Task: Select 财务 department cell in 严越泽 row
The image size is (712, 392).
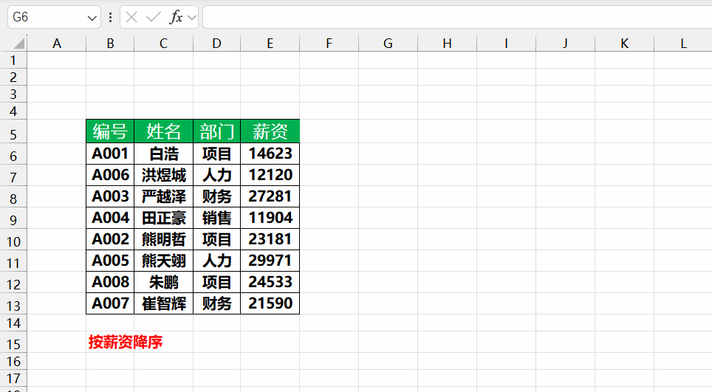Action: [x=216, y=196]
